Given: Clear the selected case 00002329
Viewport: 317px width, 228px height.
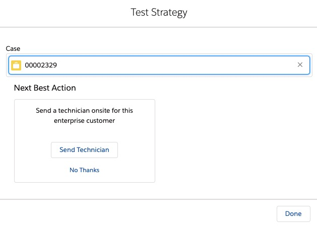Looking at the screenshot, I should (300, 64).
